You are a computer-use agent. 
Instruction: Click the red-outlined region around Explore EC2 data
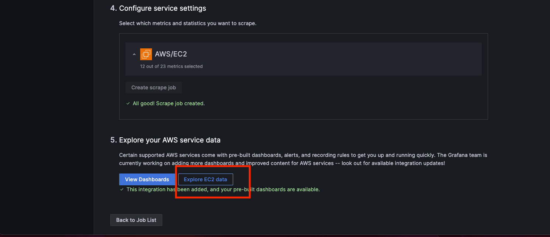(x=213, y=182)
